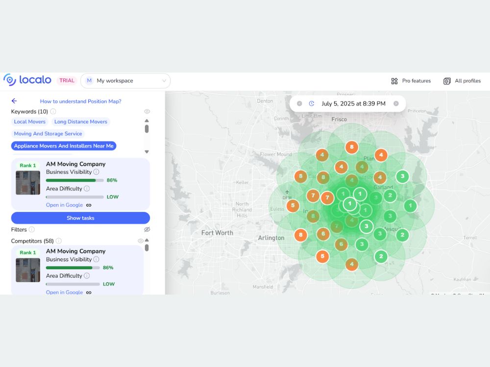This screenshot has width=490, height=367.
Task: Click the TRIAL badge
Action: 67,81
